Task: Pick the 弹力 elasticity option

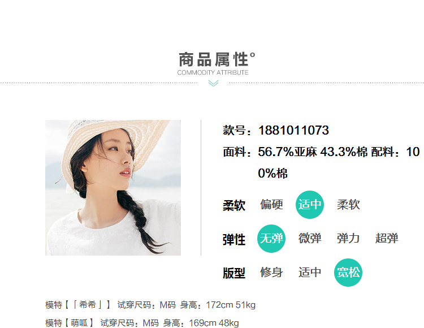Action: [x=348, y=239]
